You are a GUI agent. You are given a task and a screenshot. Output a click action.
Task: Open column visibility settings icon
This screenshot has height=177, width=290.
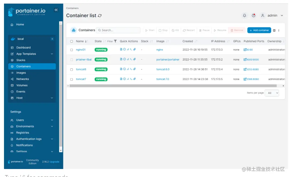[274, 30]
